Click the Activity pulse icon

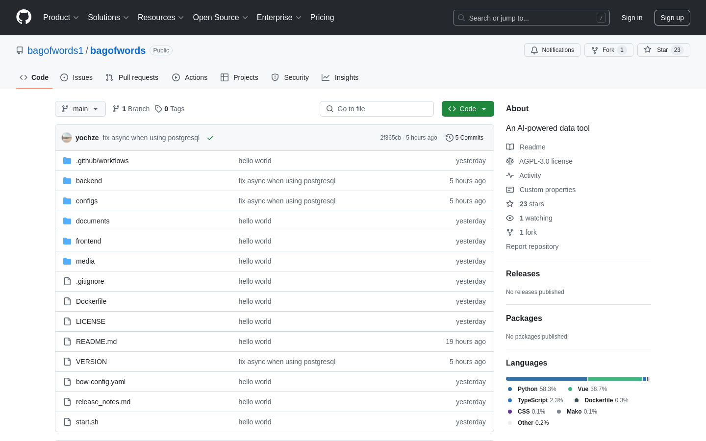pyautogui.click(x=510, y=175)
